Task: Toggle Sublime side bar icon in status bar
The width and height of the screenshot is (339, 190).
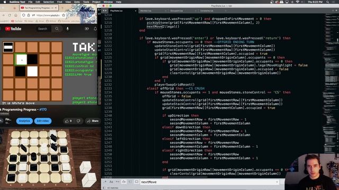Action: 104,188
